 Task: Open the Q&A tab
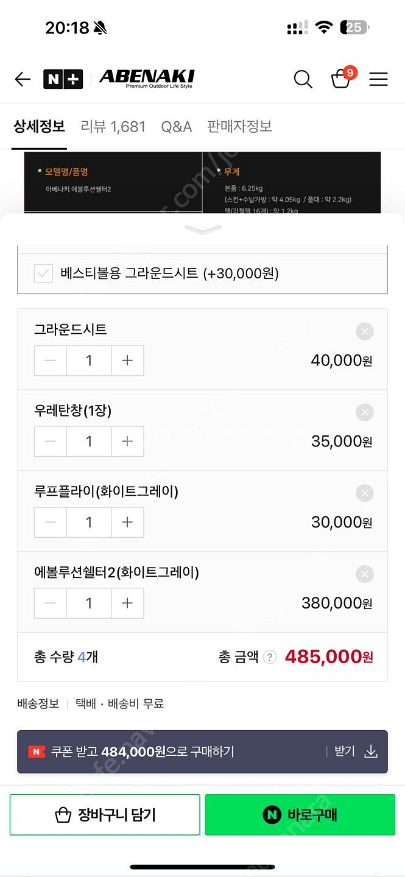tap(176, 127)
